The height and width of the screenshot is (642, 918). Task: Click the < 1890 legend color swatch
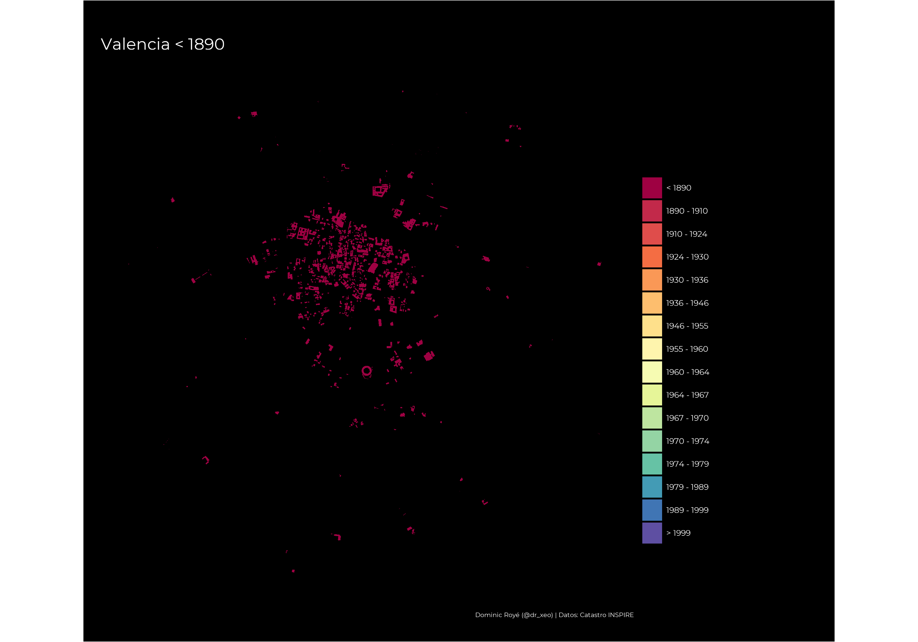tap(652, 188)
